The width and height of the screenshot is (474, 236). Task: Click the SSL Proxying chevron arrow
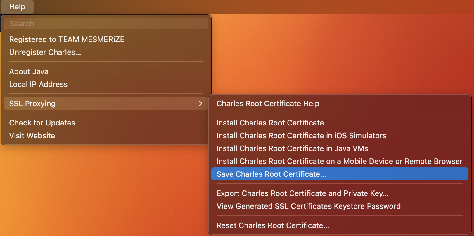click(x=200, y=104)
